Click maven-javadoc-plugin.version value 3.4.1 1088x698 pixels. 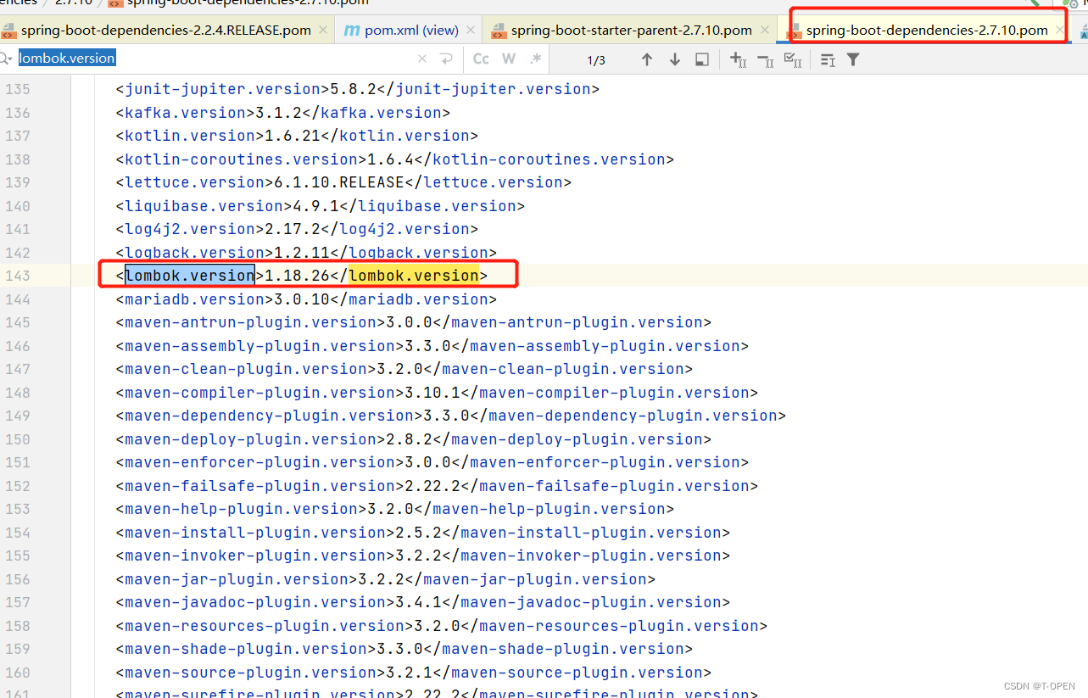(x=419, y=602)
